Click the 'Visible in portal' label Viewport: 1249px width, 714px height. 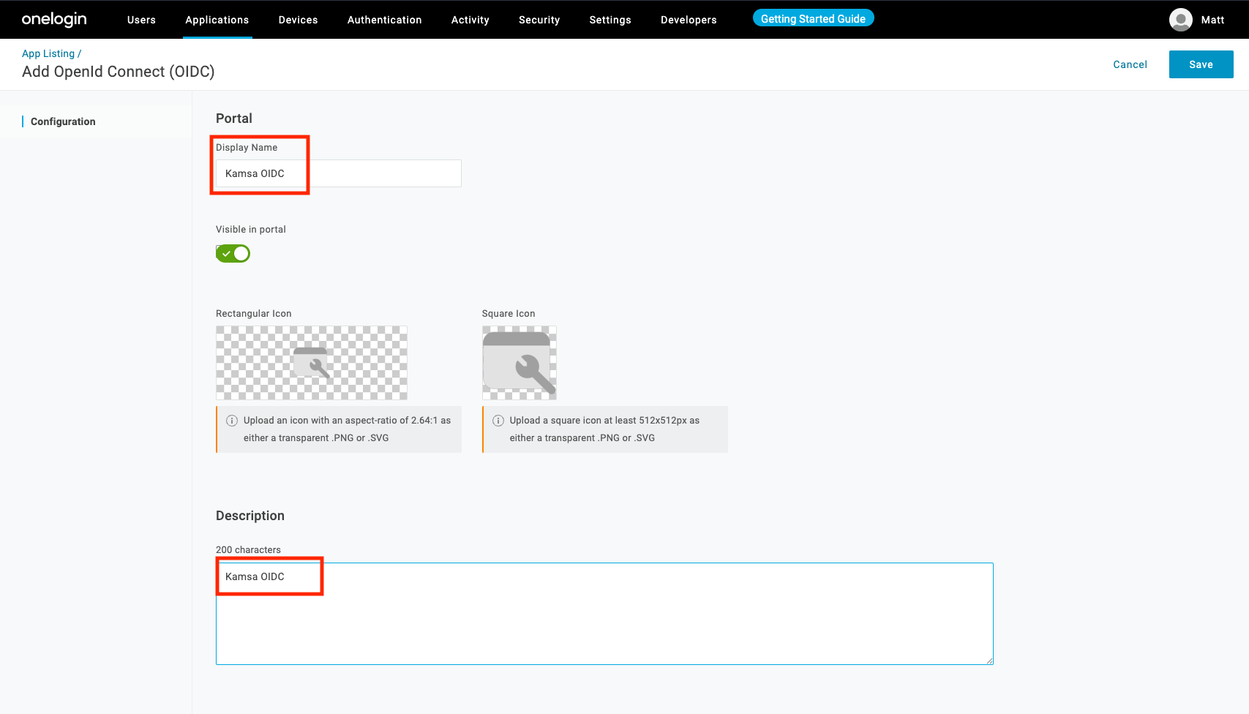coord(251,229)
